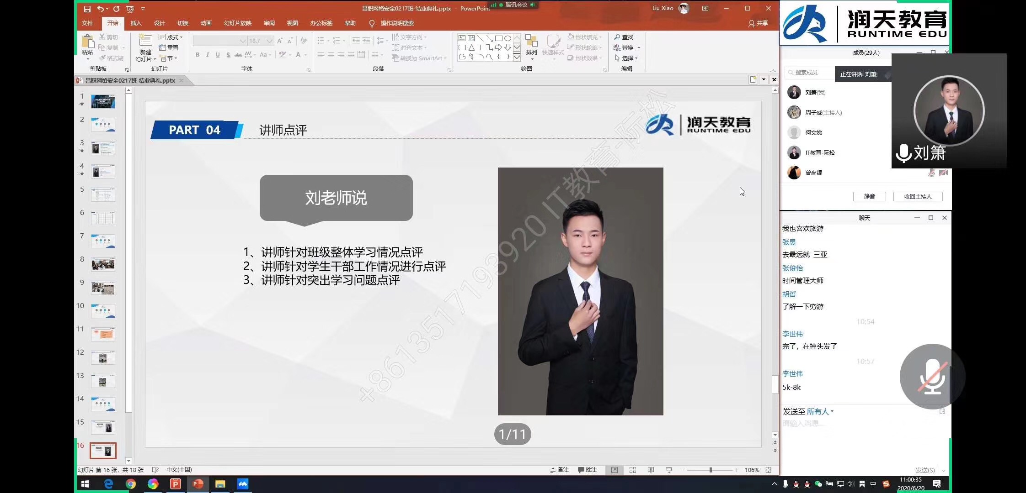
Task: Click the Mute (静音) button
Action: click(869, 196)
